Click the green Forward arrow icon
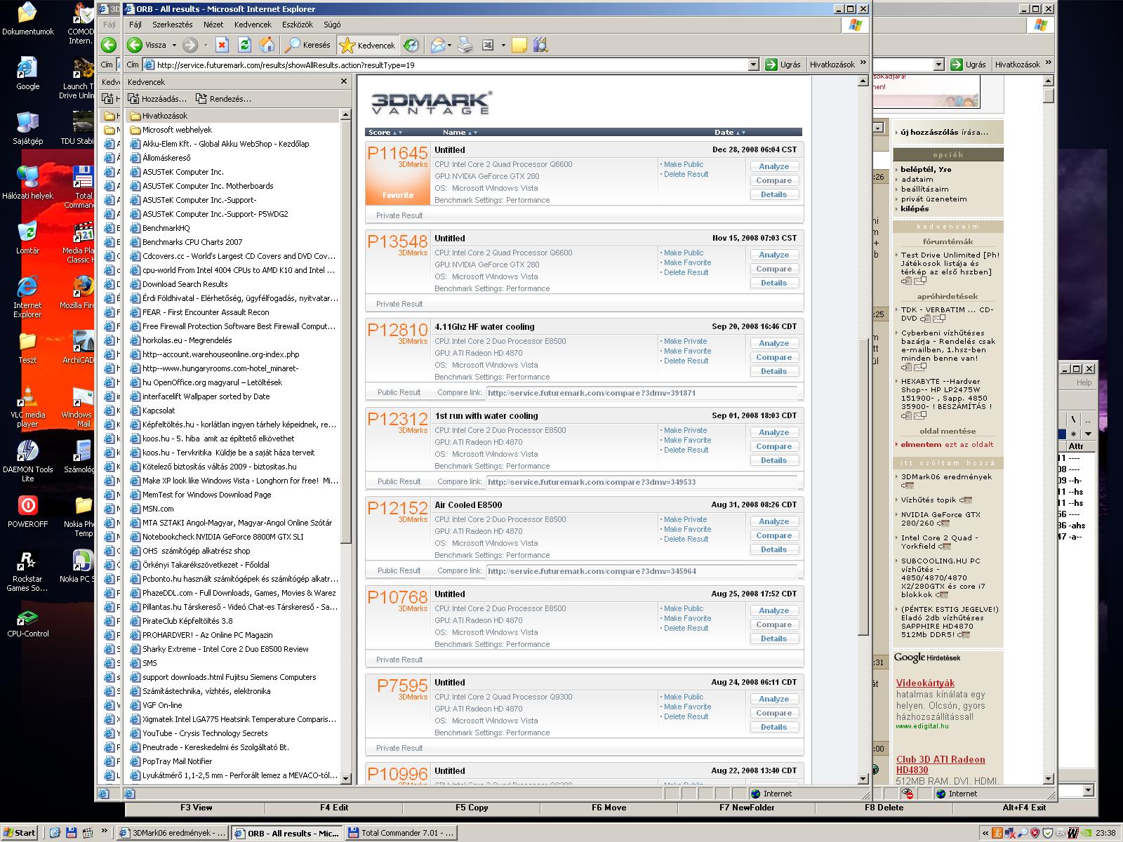This screenshot has height=842, width=1123. (190, 45)
